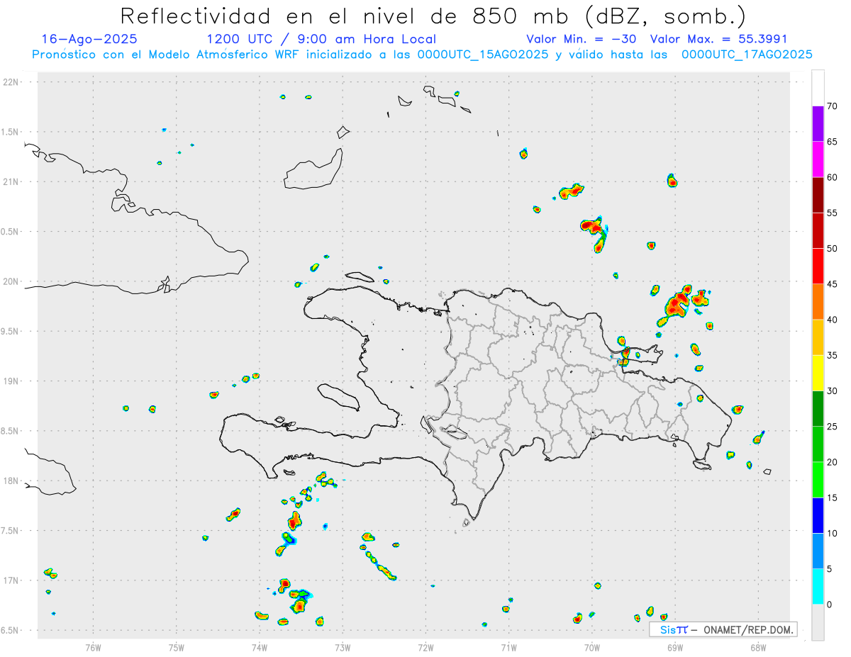Click the '50' label on the color scale

(832, 249)
